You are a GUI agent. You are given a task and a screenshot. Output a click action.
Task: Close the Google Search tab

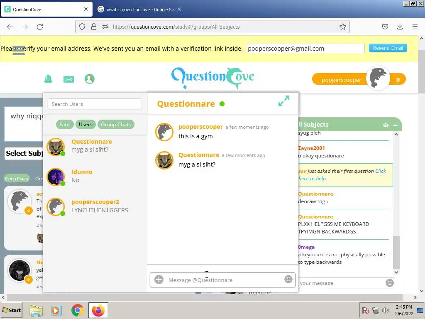pyautogui.click(x=179, y=9)
